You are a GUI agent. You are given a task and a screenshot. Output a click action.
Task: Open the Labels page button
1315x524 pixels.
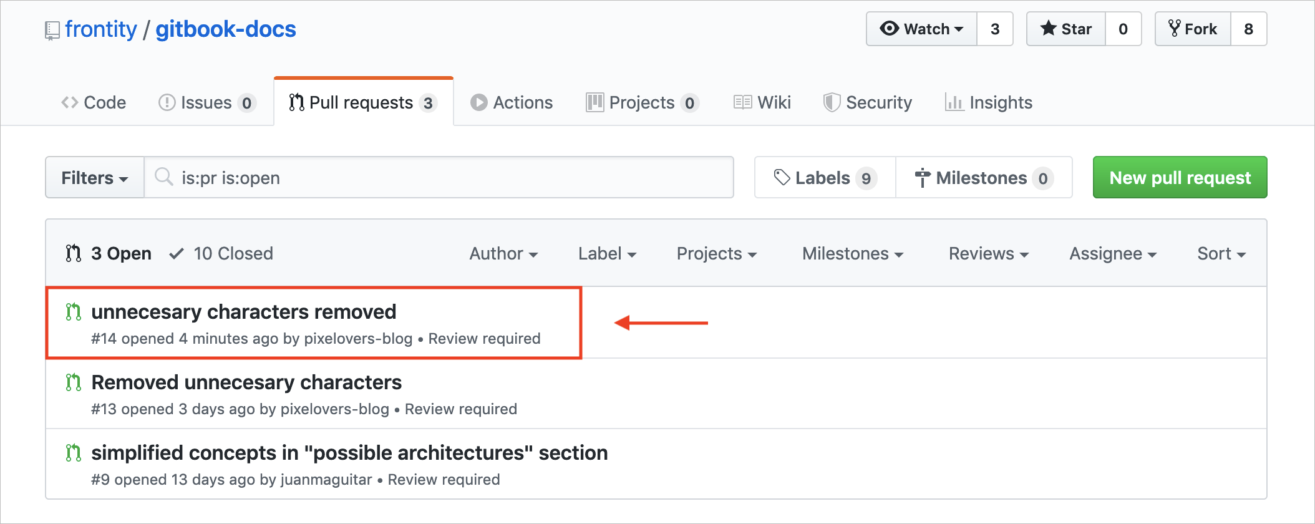pyautogui.click(x=825, y=178)
